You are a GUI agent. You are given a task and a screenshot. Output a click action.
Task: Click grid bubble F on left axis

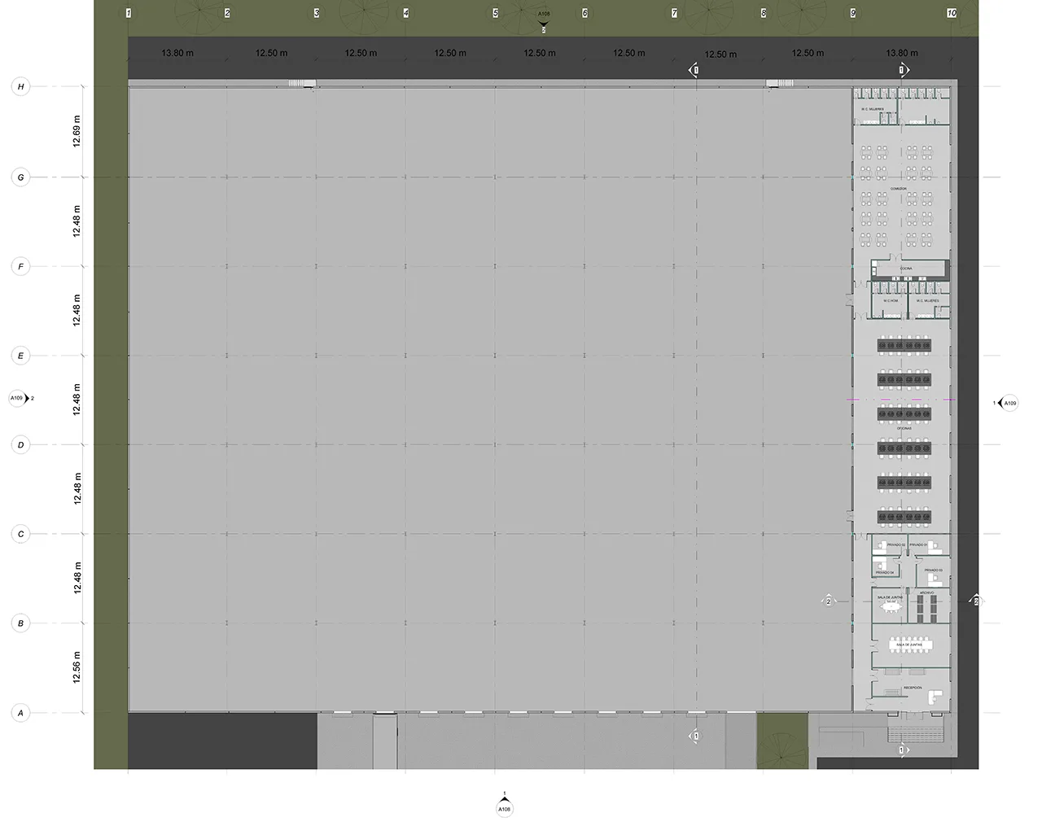tap(21, 266)
